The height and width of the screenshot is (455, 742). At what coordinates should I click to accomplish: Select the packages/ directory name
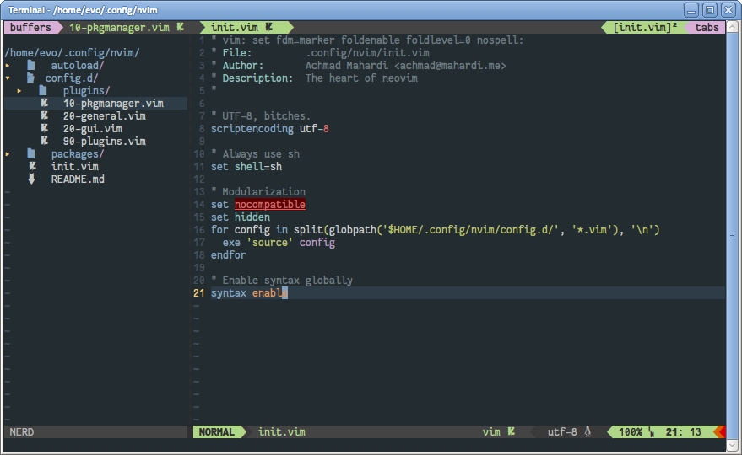(x=78, y=154)
